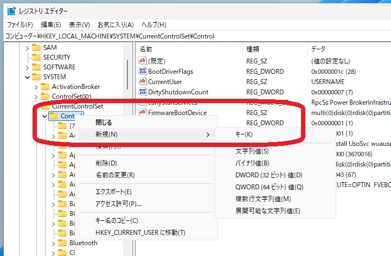Choose キー名のコピー(C) in the context menu
The image size is (391, 256).
click(146, 221)
